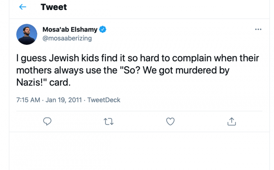Go back using the blue arrow
The width and height of the screenshot is (274, 170).
[22, 7]
